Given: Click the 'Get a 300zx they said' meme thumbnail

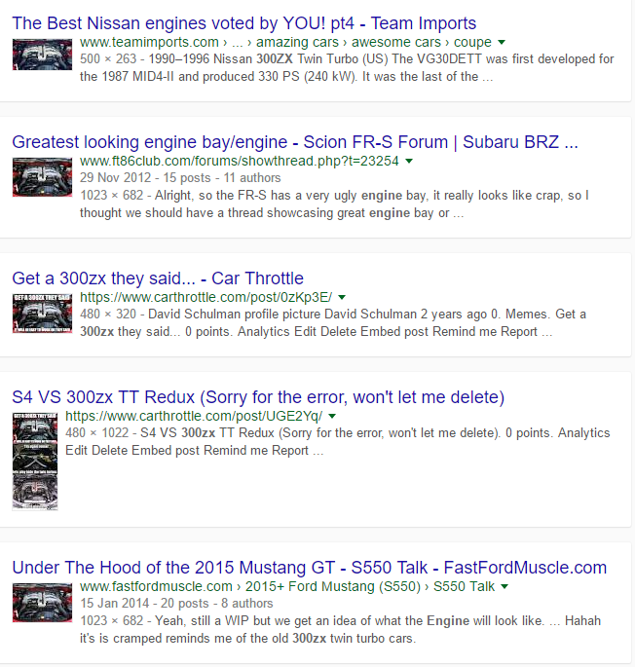Looking at the screenshot, I should pyautogui.click(x=42, y=312).
